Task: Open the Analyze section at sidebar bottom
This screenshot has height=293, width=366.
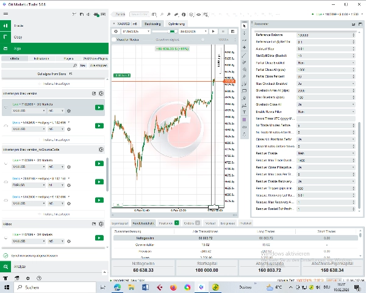Action: [x=54, y=267]
